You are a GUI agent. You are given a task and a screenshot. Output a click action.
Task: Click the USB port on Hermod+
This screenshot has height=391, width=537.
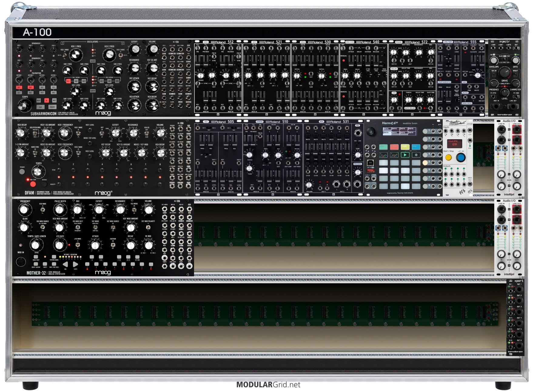point(370,163)
